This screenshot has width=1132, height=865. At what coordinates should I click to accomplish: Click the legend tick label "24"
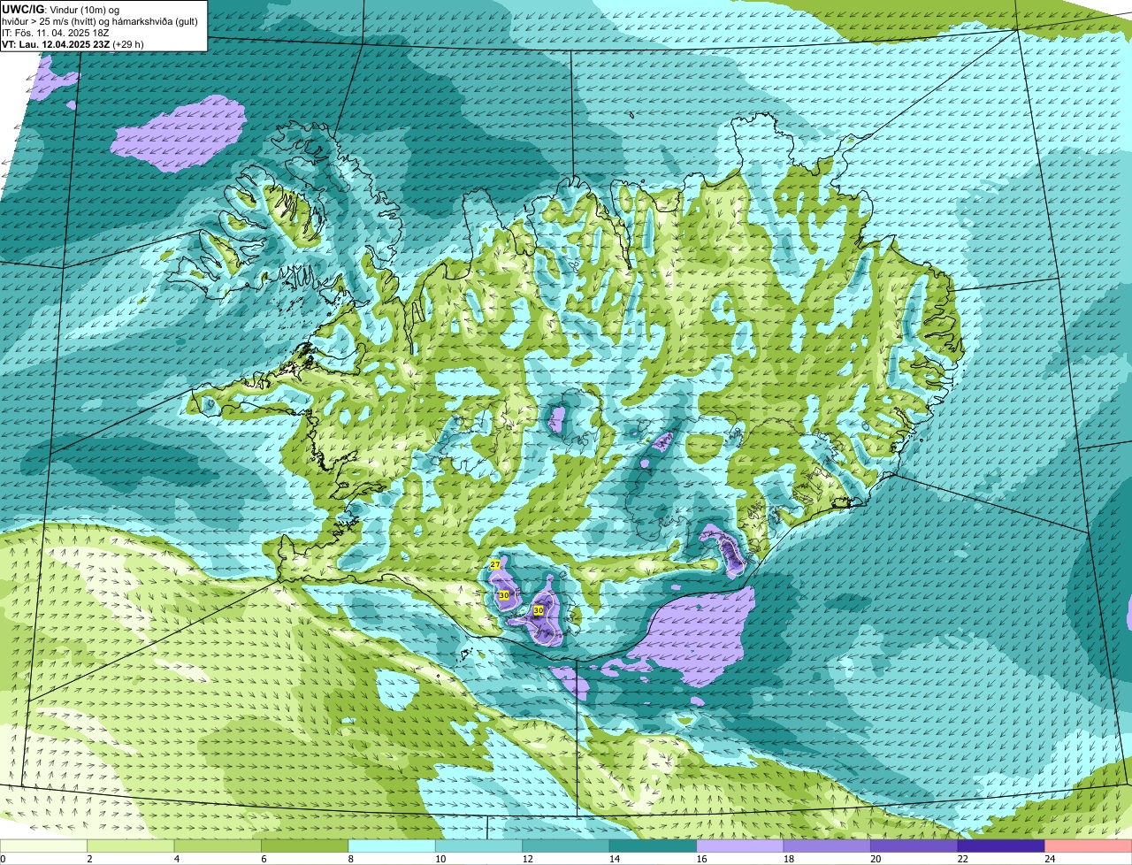click(x=1050, y=859)
